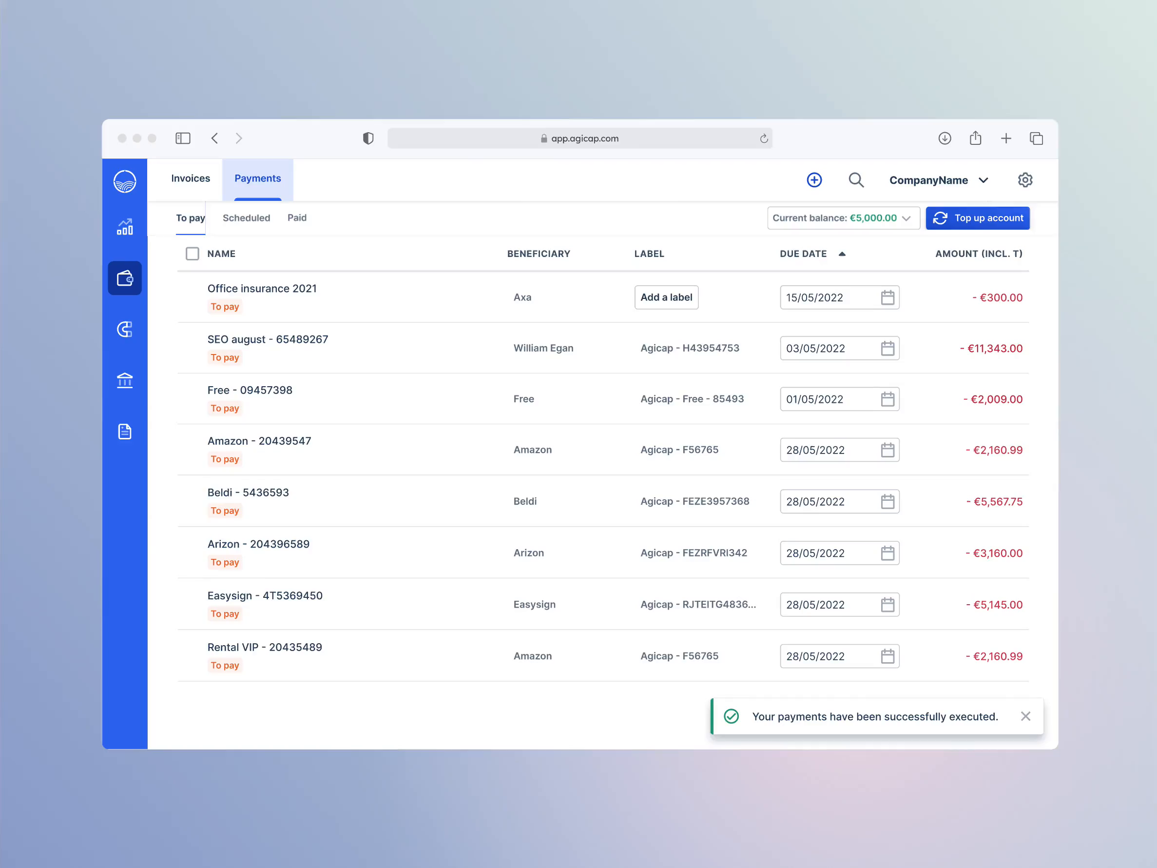Open the analytics chart sidebar icon
Image resolution: width=1157 pixels, height=868 pixels.
click(x=124, y=227)
